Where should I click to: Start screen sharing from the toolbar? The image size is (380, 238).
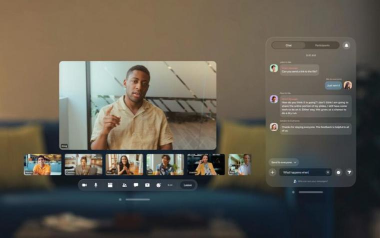pos(147,185)
